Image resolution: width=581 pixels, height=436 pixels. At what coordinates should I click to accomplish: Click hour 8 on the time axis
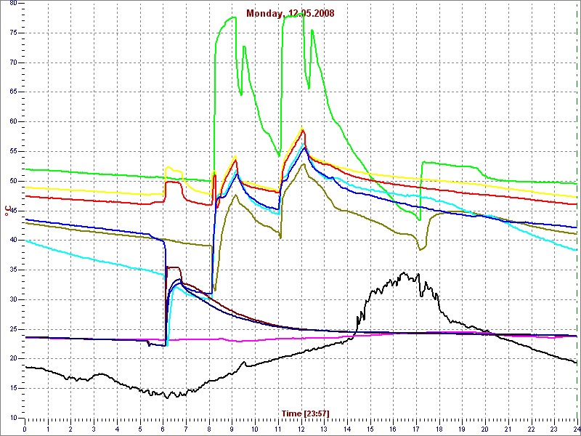(x=209, y=429)
